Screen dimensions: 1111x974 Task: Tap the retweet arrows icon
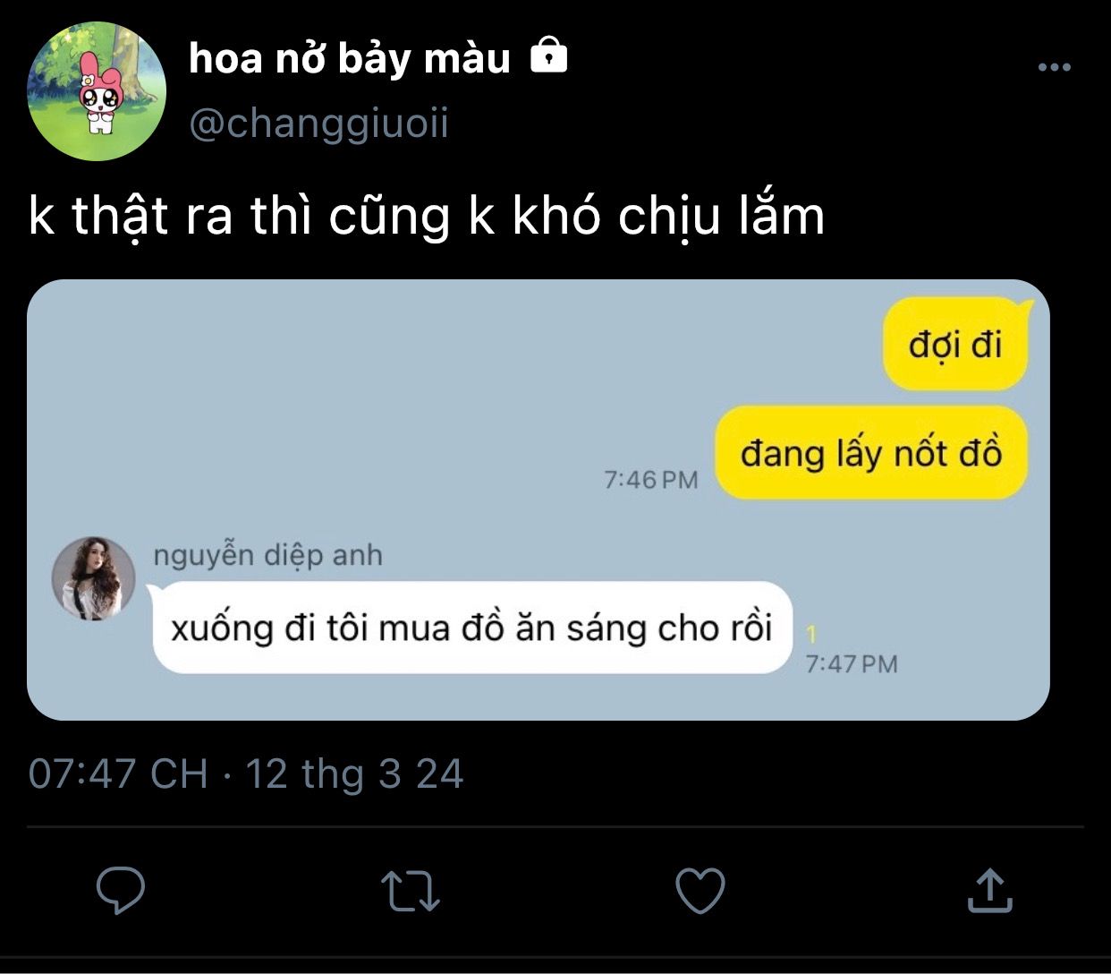click(411, 891)
